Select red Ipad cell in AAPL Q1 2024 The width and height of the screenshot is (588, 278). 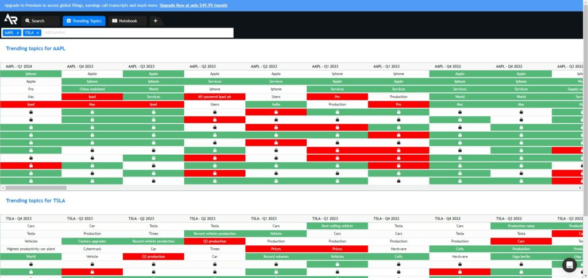pyautogui.click(x=31, y=104)
